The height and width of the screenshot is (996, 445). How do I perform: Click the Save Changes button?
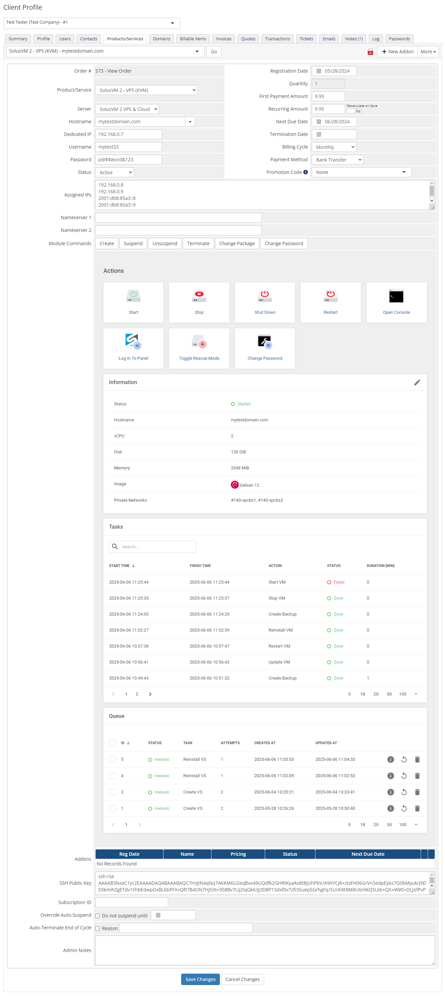(200, 979)
